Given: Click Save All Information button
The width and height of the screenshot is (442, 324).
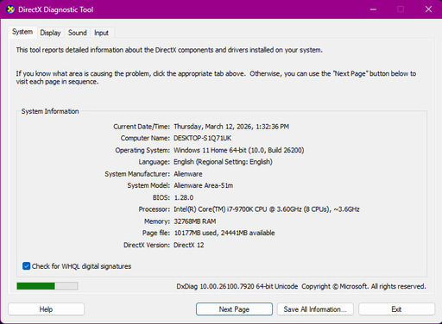Looking at the screenshot, I should pos(315,309).
